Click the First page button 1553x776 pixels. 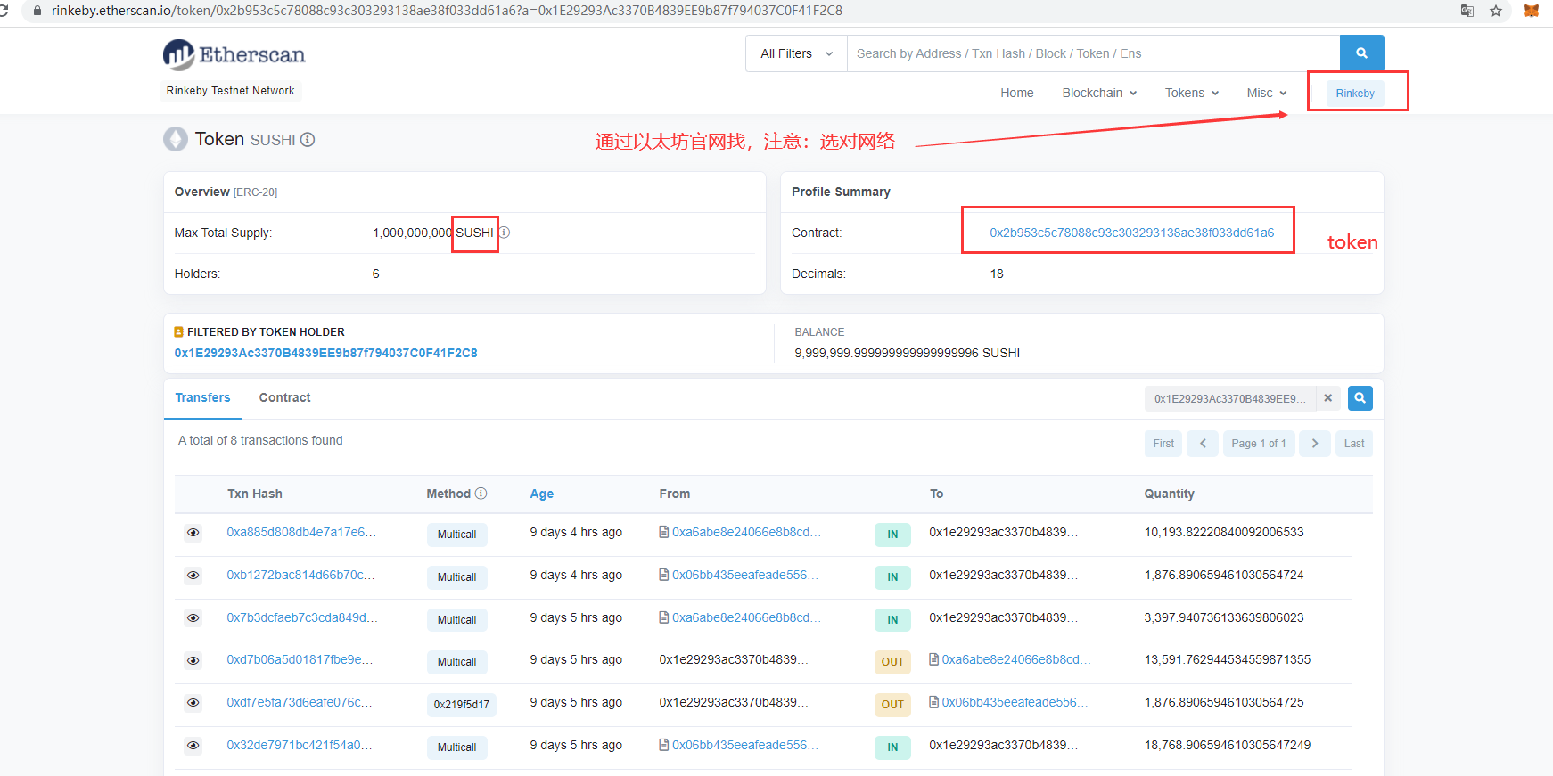point(1163,444)
